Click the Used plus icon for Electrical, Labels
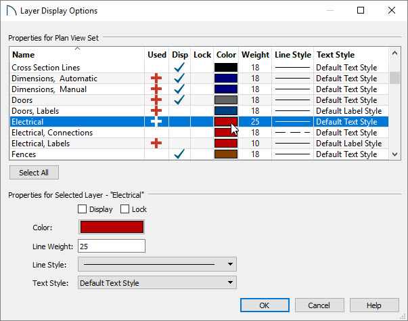 point(156,143)
